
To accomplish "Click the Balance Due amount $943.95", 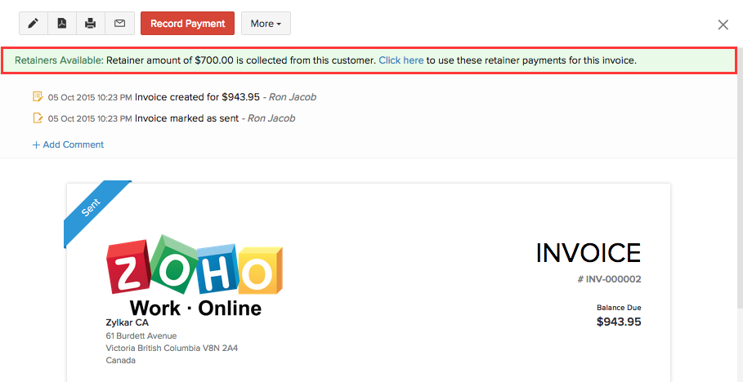I will click(x=619, y=322).
